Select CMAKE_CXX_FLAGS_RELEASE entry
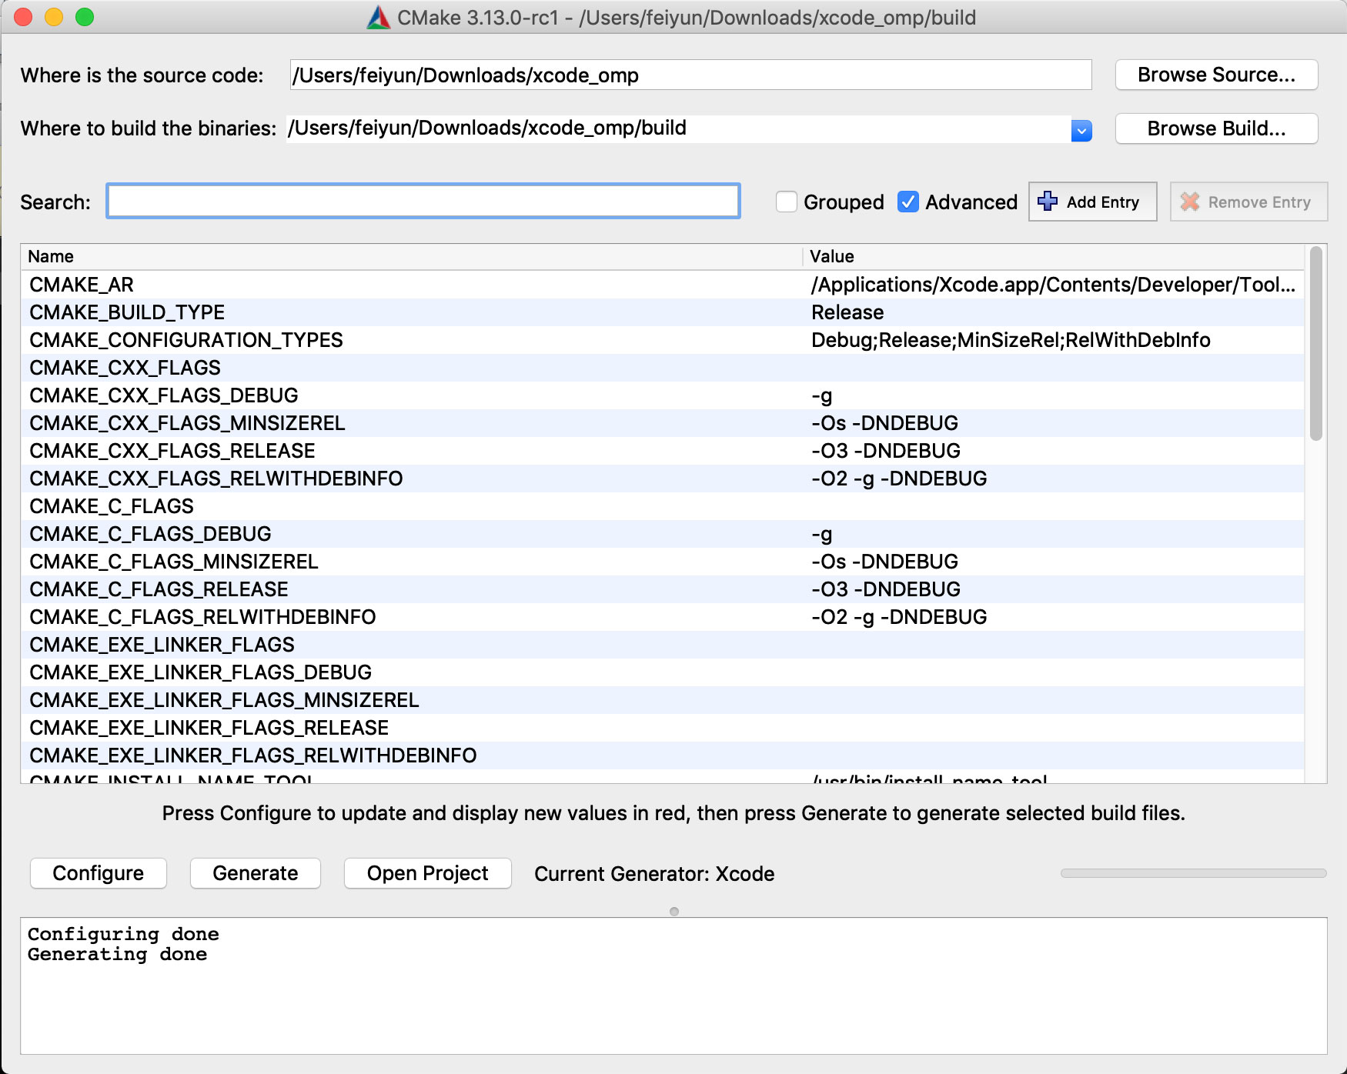This screenshot has height=1074, width=1347. coord(172,451)
